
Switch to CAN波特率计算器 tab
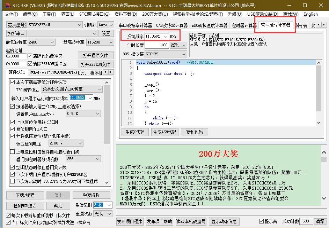[x=172, y=25]
